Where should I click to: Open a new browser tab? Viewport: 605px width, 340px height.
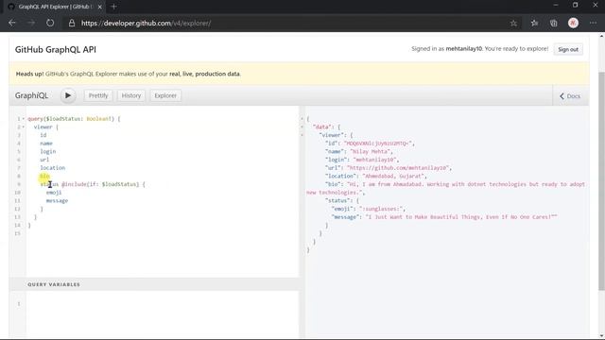click(113, 7)
